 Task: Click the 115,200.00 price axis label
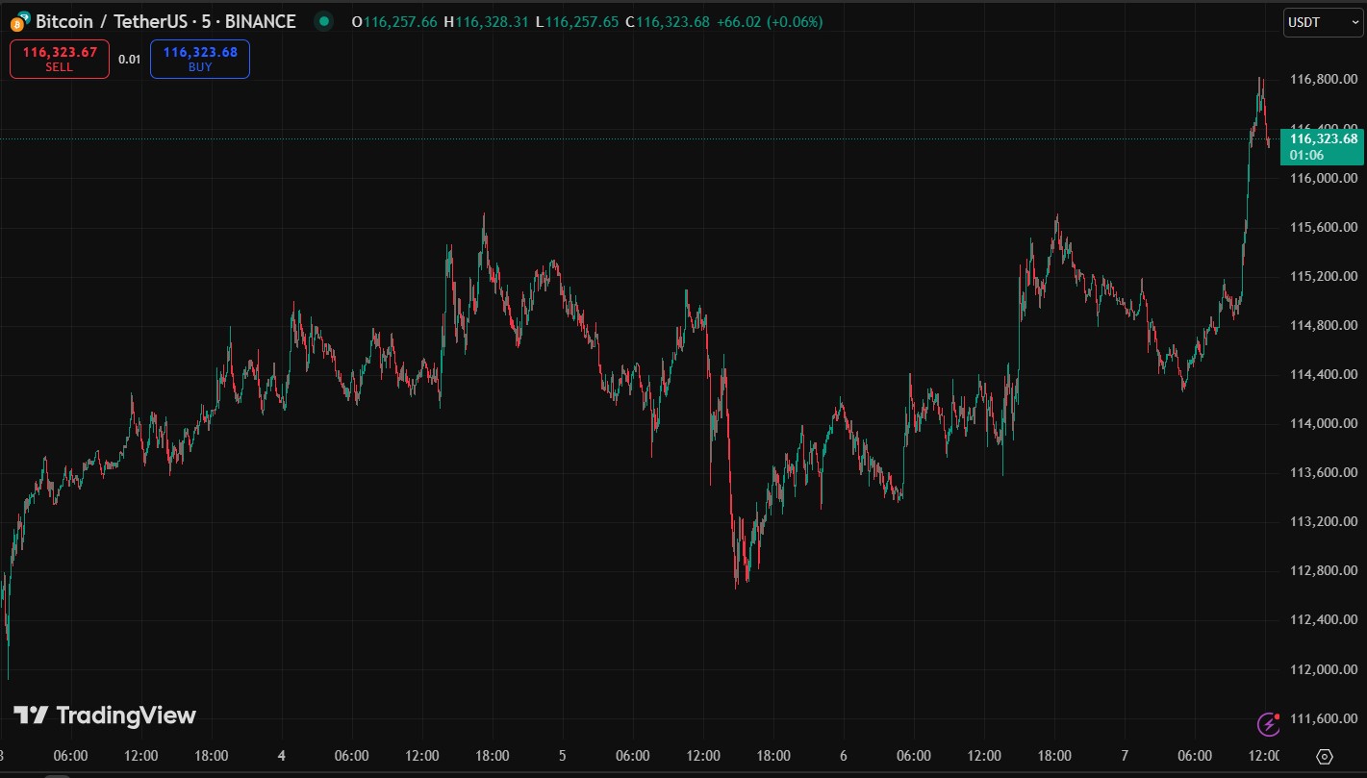click(1322, 276)
